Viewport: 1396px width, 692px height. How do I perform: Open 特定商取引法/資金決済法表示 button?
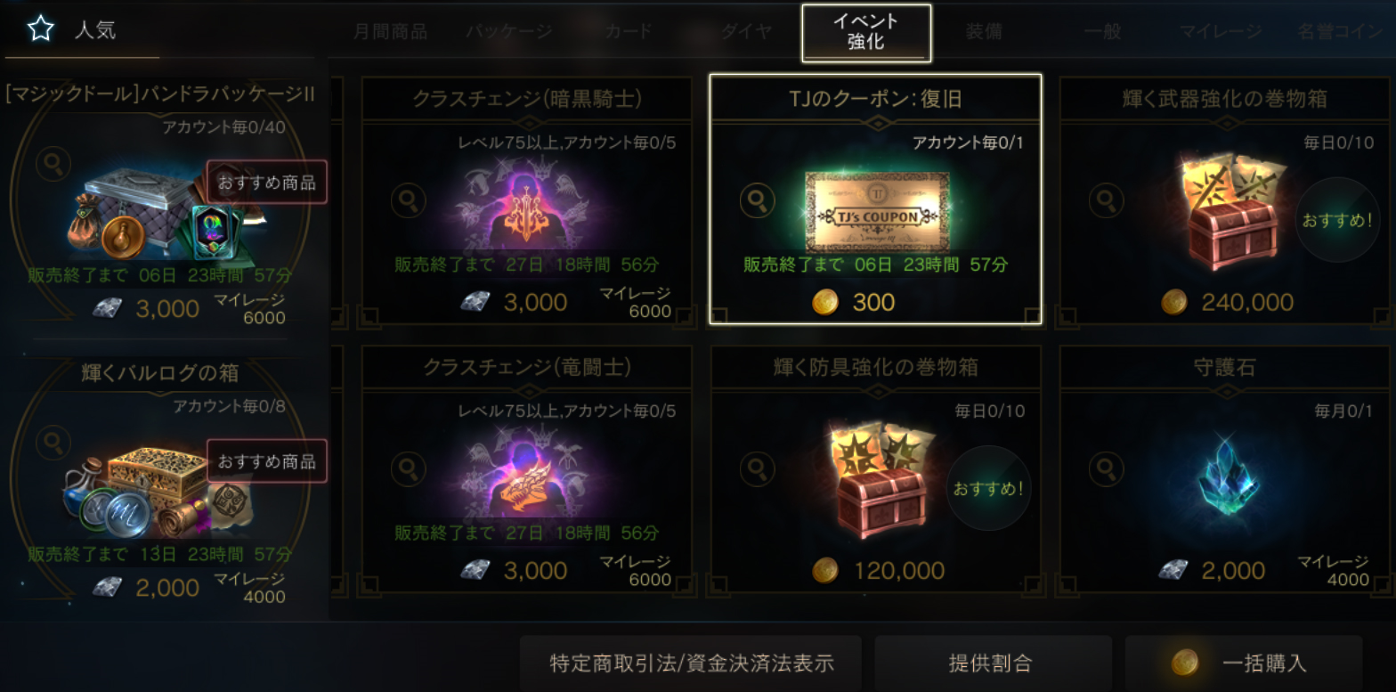[690, 663]
